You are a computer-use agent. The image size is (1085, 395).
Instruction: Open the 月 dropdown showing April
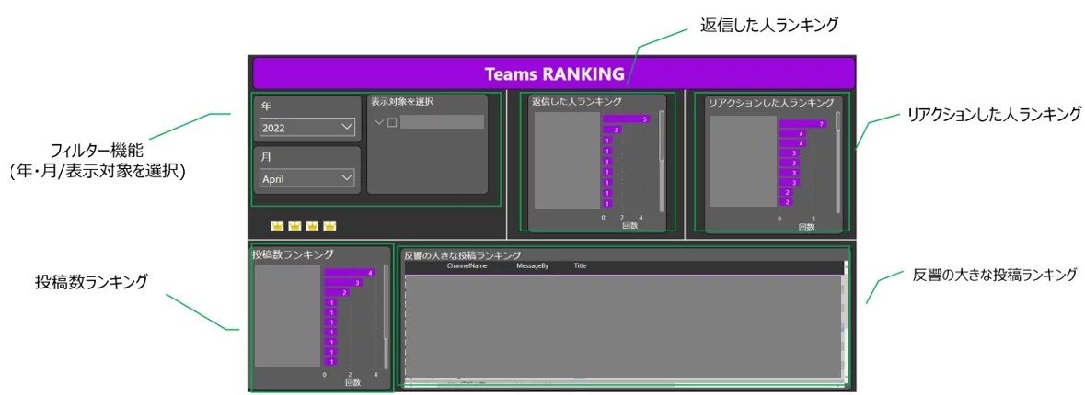307,178
